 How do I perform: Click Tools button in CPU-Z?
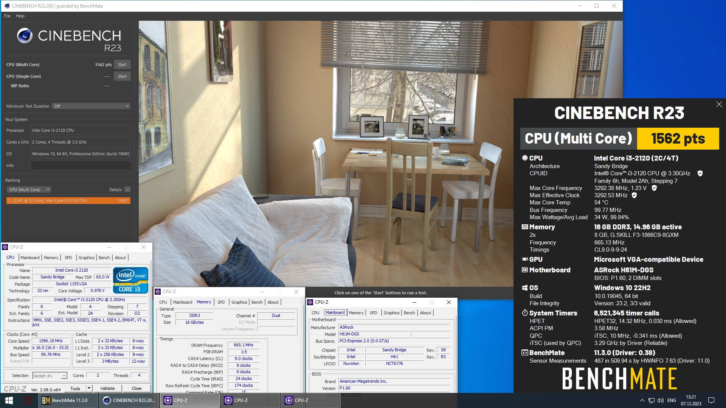tap(75, 388)
